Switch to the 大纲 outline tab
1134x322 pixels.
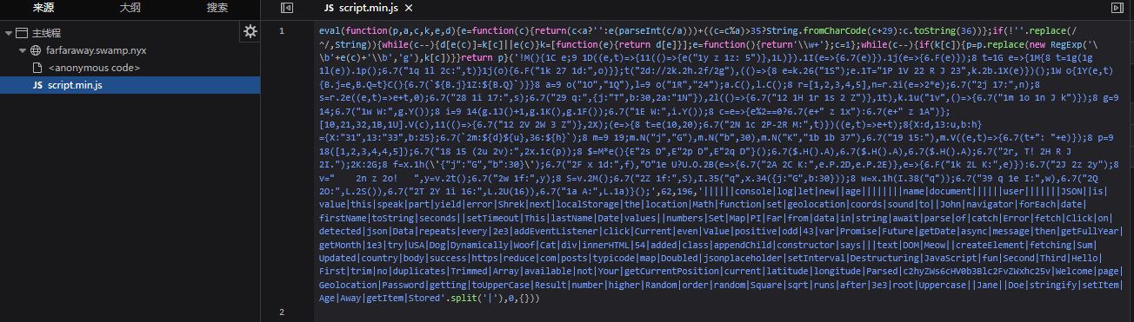pos(130,8)
